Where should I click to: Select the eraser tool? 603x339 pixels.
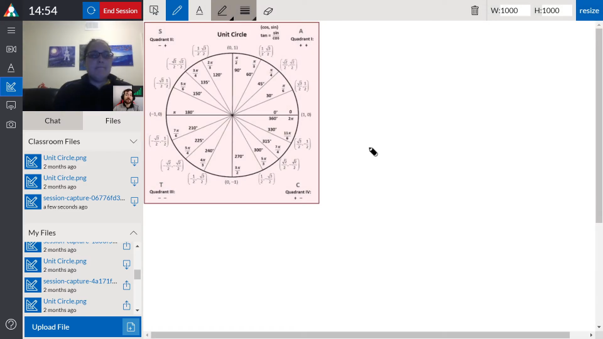(x=268, y=11)
